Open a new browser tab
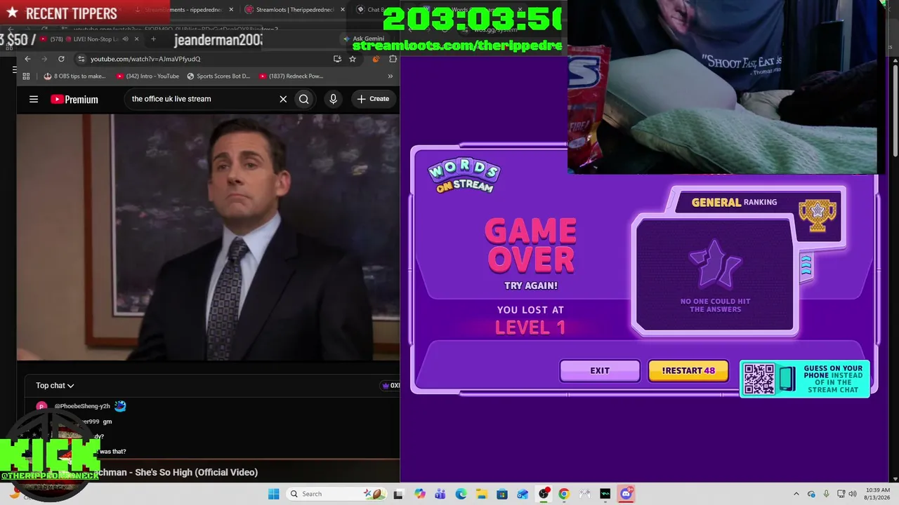This screenshot has height=505, width=899. click(x=153, y=39)
